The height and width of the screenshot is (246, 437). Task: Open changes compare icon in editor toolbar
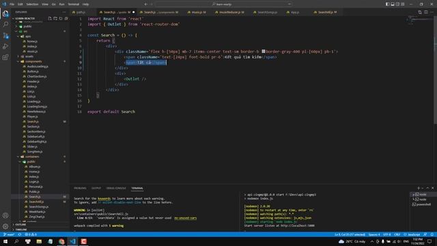pos(420,12)
